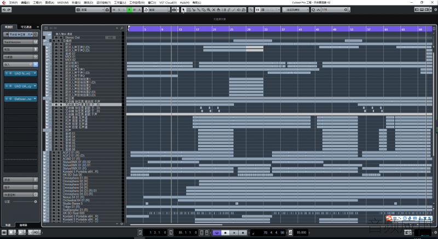This screenshot has height=239, width=438.
Task: Open the 工程(P) menu
Action: click(x=37, y=3)
